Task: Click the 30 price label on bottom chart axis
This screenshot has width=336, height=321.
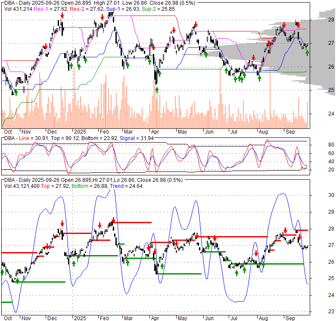Action: 331,195
